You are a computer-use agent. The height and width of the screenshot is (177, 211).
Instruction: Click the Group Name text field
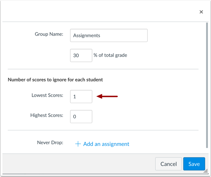coord(109,36)
